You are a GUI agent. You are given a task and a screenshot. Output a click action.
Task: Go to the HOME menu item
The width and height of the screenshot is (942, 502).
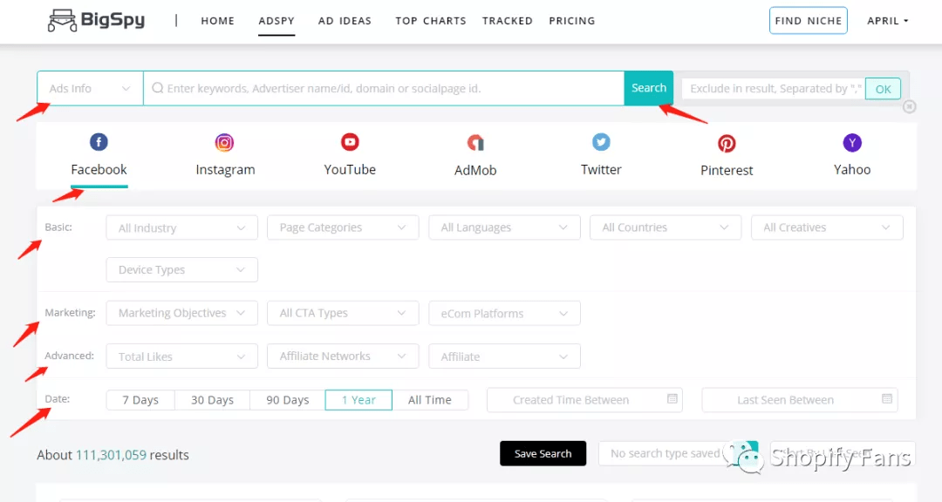[217, 20]
